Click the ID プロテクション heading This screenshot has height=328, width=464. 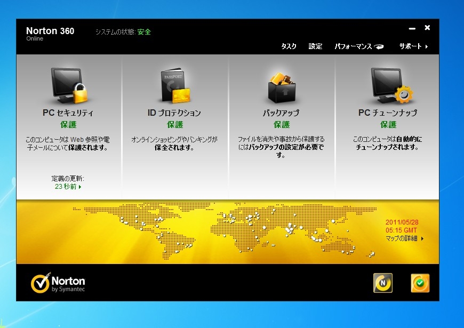174,113
